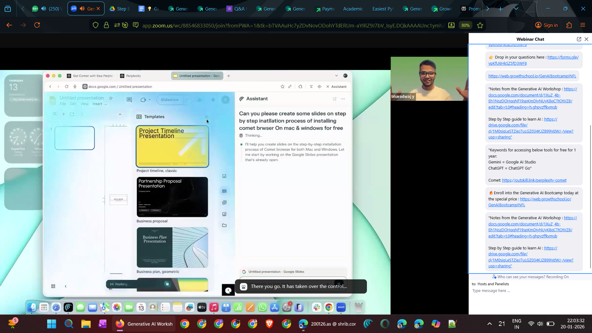This screenshot has width=592, height=333.
Task: Bookmark this page with the star
Action: click(480, 25)
